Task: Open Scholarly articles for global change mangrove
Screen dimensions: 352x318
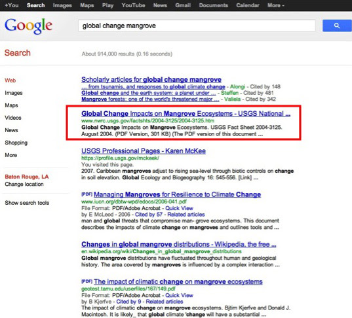Action: coord(151,80)
